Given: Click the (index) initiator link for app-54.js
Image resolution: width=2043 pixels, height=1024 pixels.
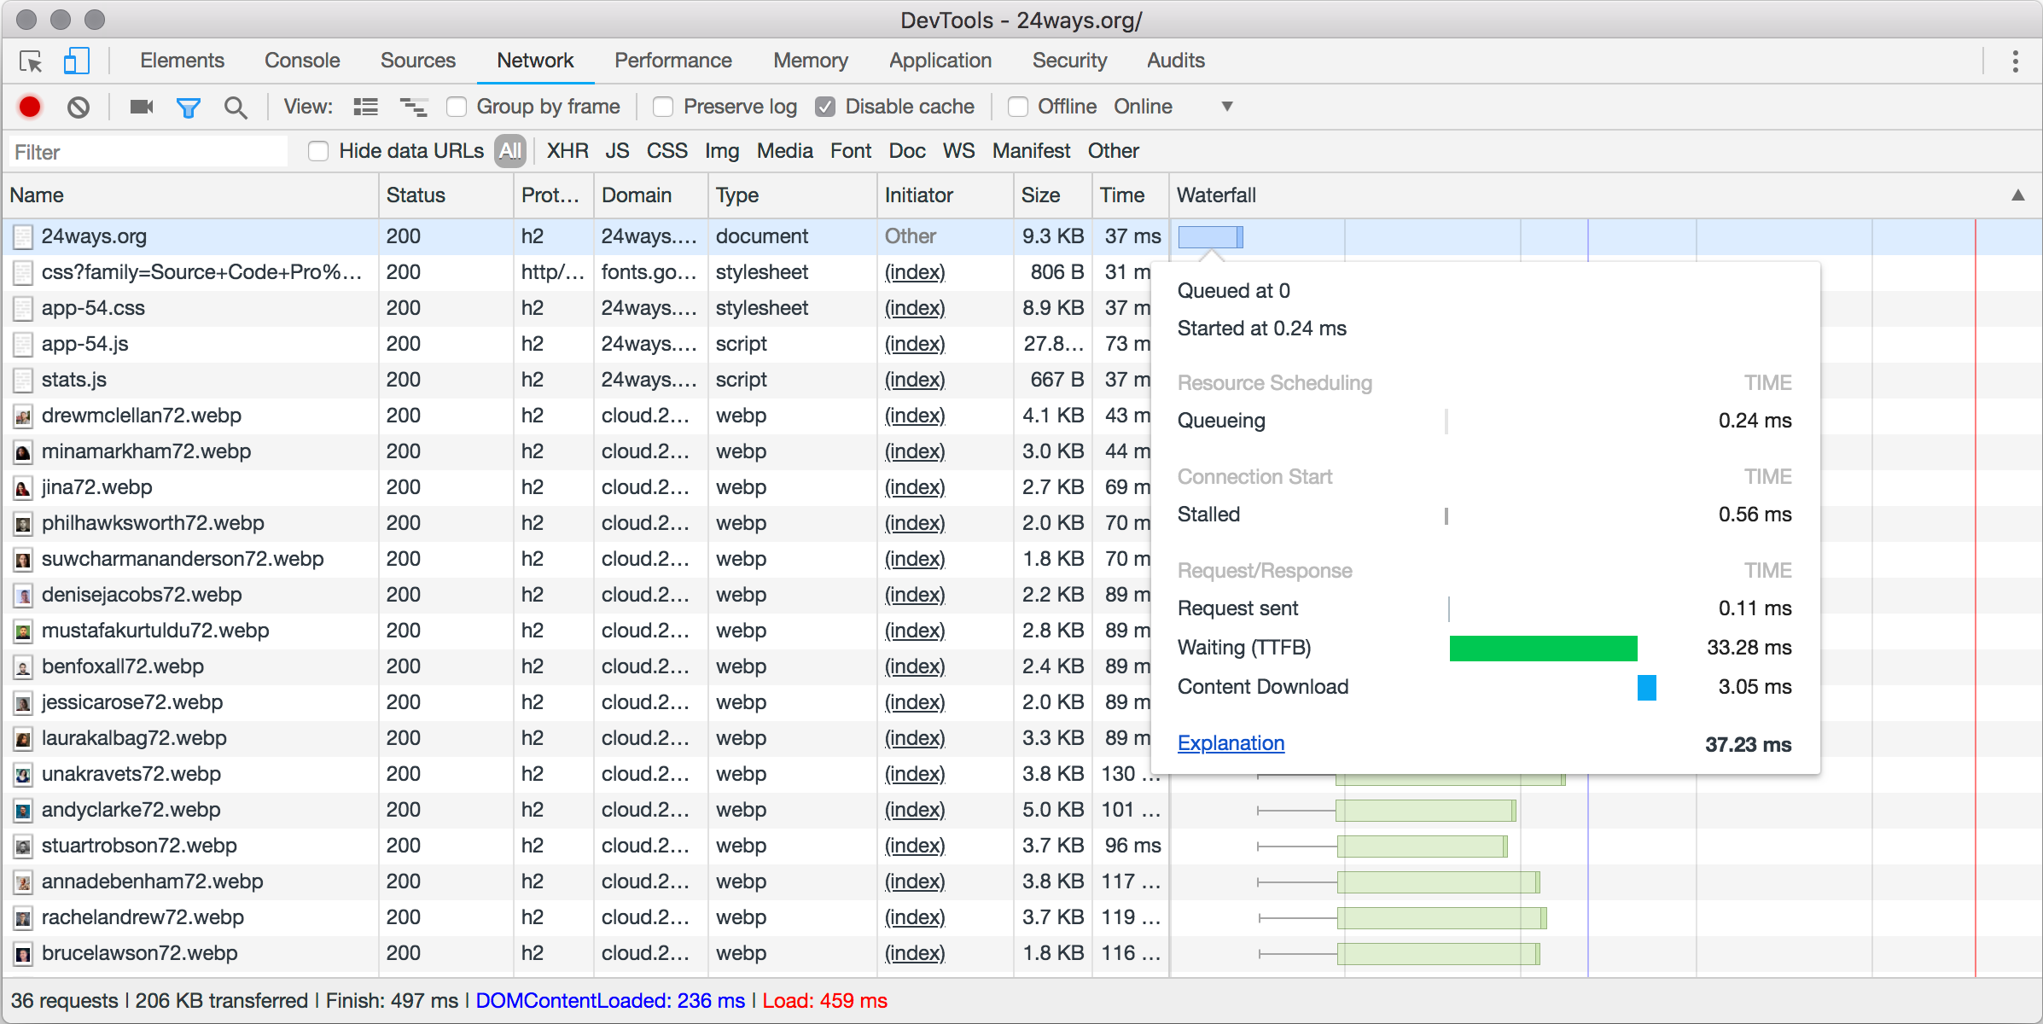Looking at the screenshot, I should (x=915, y=344).
